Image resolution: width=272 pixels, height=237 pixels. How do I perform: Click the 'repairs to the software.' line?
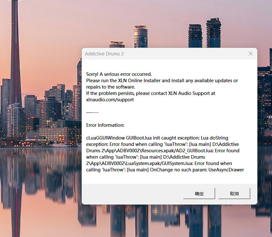point(111,87)
